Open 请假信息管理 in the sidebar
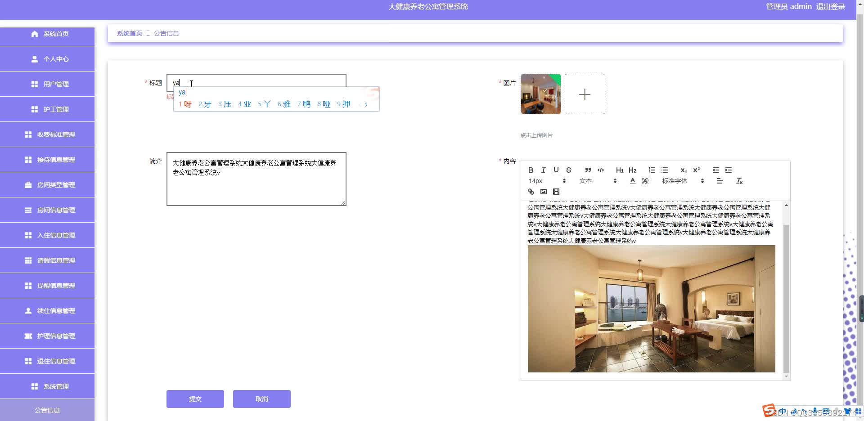The image size is (864, 421). point(47,260)
